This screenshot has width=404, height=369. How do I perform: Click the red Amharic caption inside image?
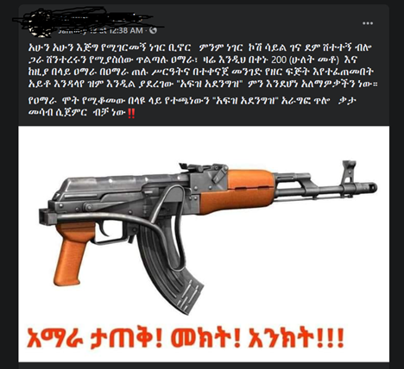coord(186,338)
